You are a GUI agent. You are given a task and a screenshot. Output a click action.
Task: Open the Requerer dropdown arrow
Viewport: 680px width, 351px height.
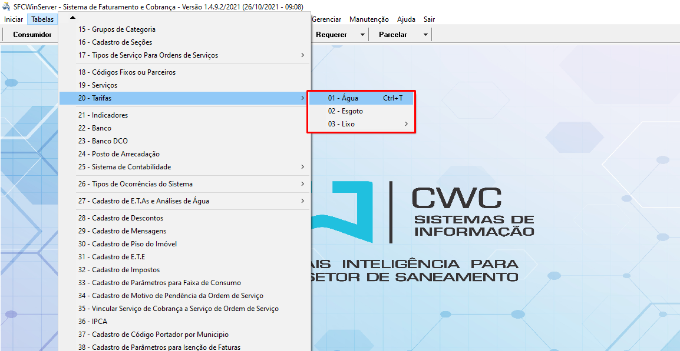pyautogui.click(x=362, y=35)
